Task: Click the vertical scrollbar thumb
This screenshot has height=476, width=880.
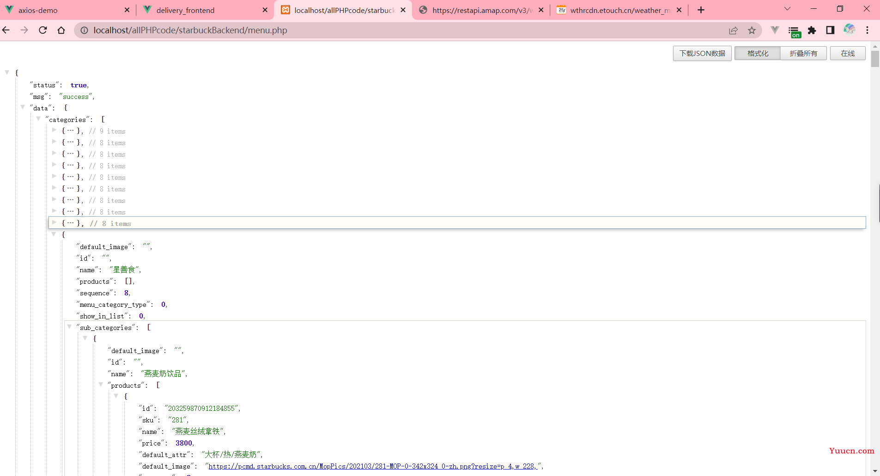Action: [875, 59]
